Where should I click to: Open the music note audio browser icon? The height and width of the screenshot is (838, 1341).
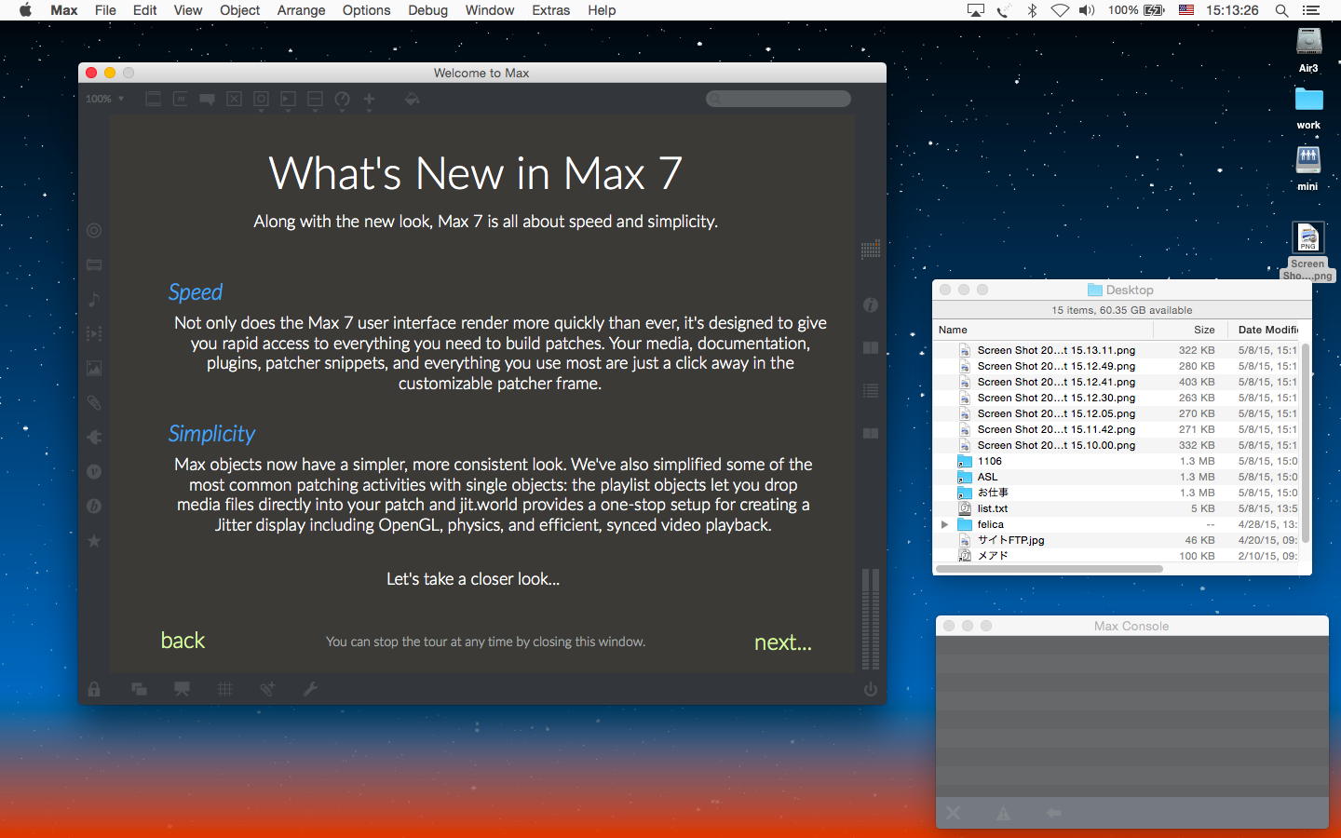pyautogui.click(x=94, y=300)
